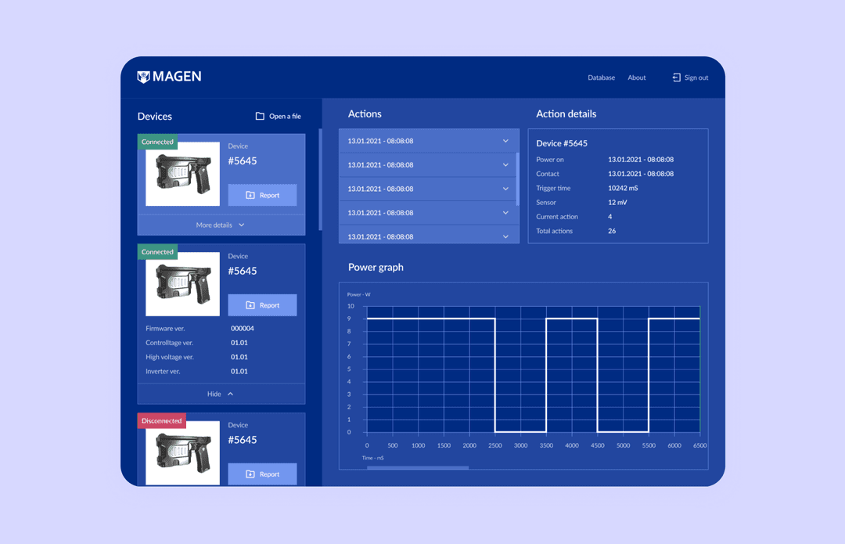The image size is (845, 544).
Task: Click the download icon on the second device's Report
Action: [250, 305]
